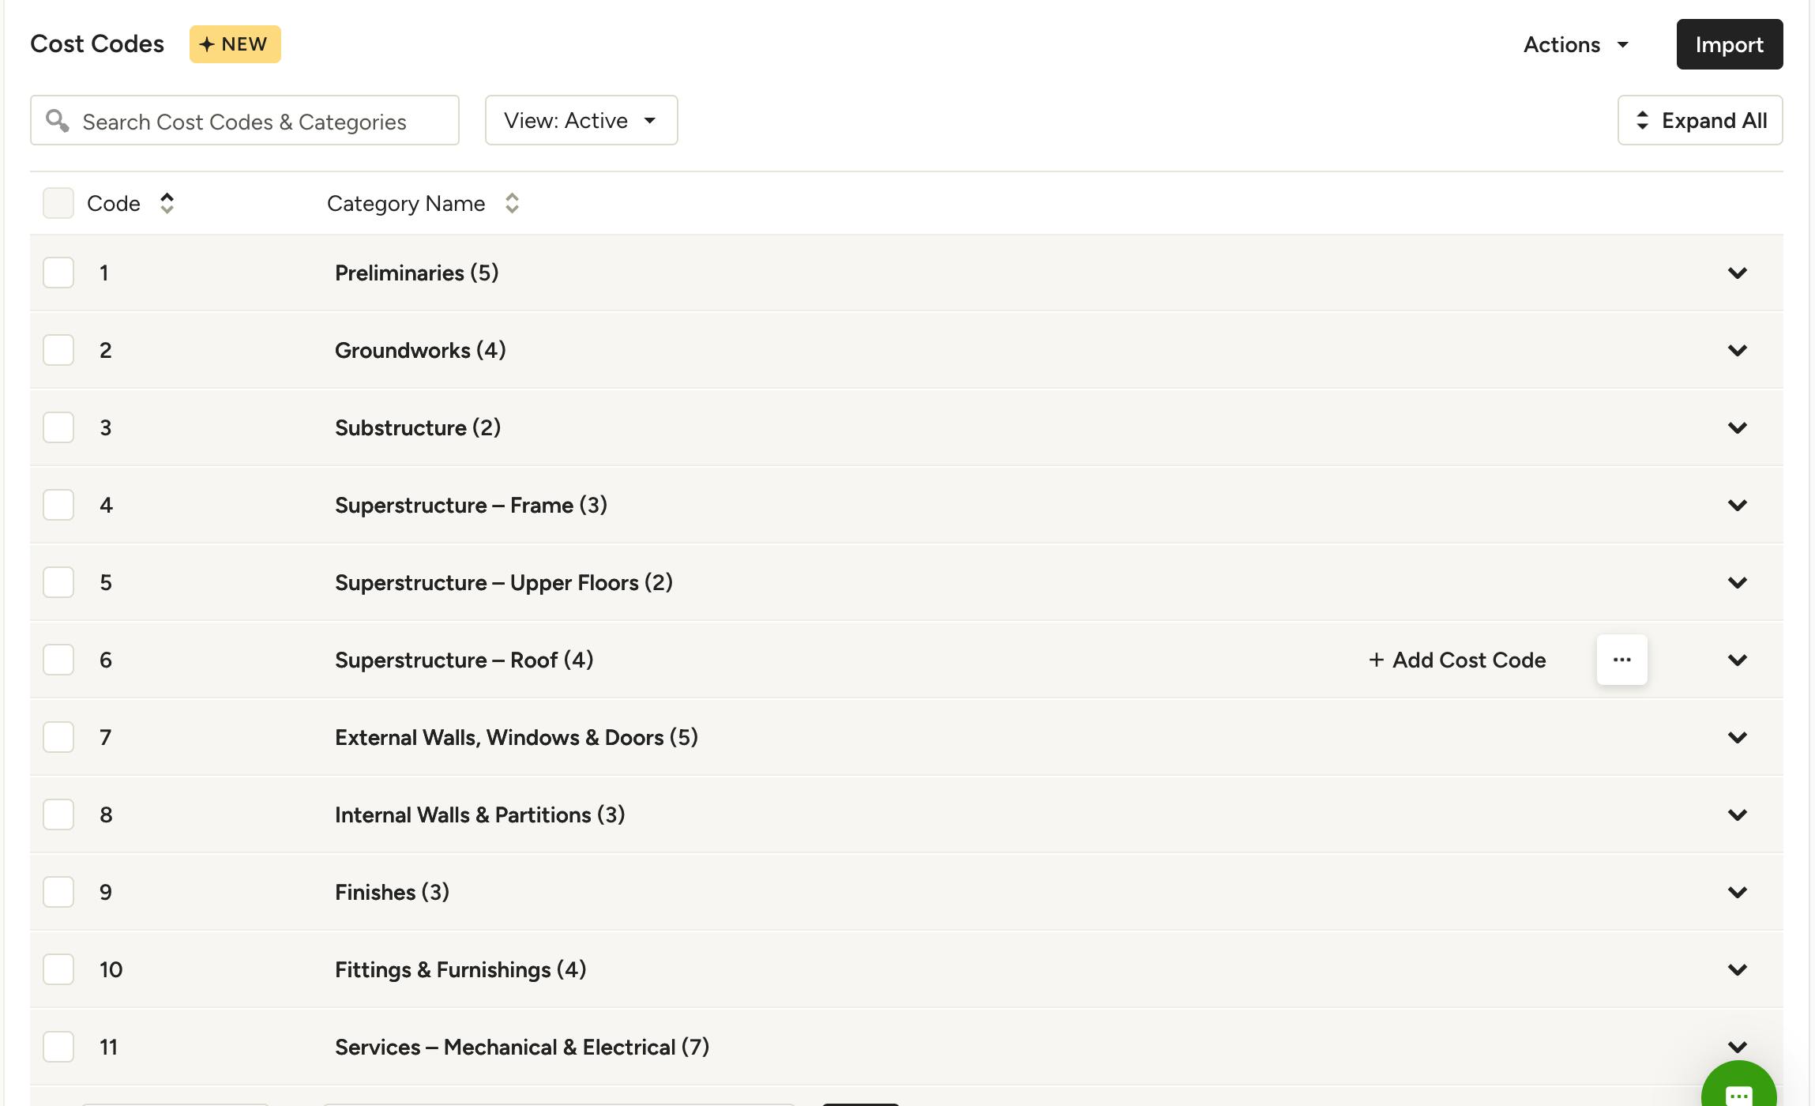Expand the Fittings & Furnishings chevron

point(1737,970)
